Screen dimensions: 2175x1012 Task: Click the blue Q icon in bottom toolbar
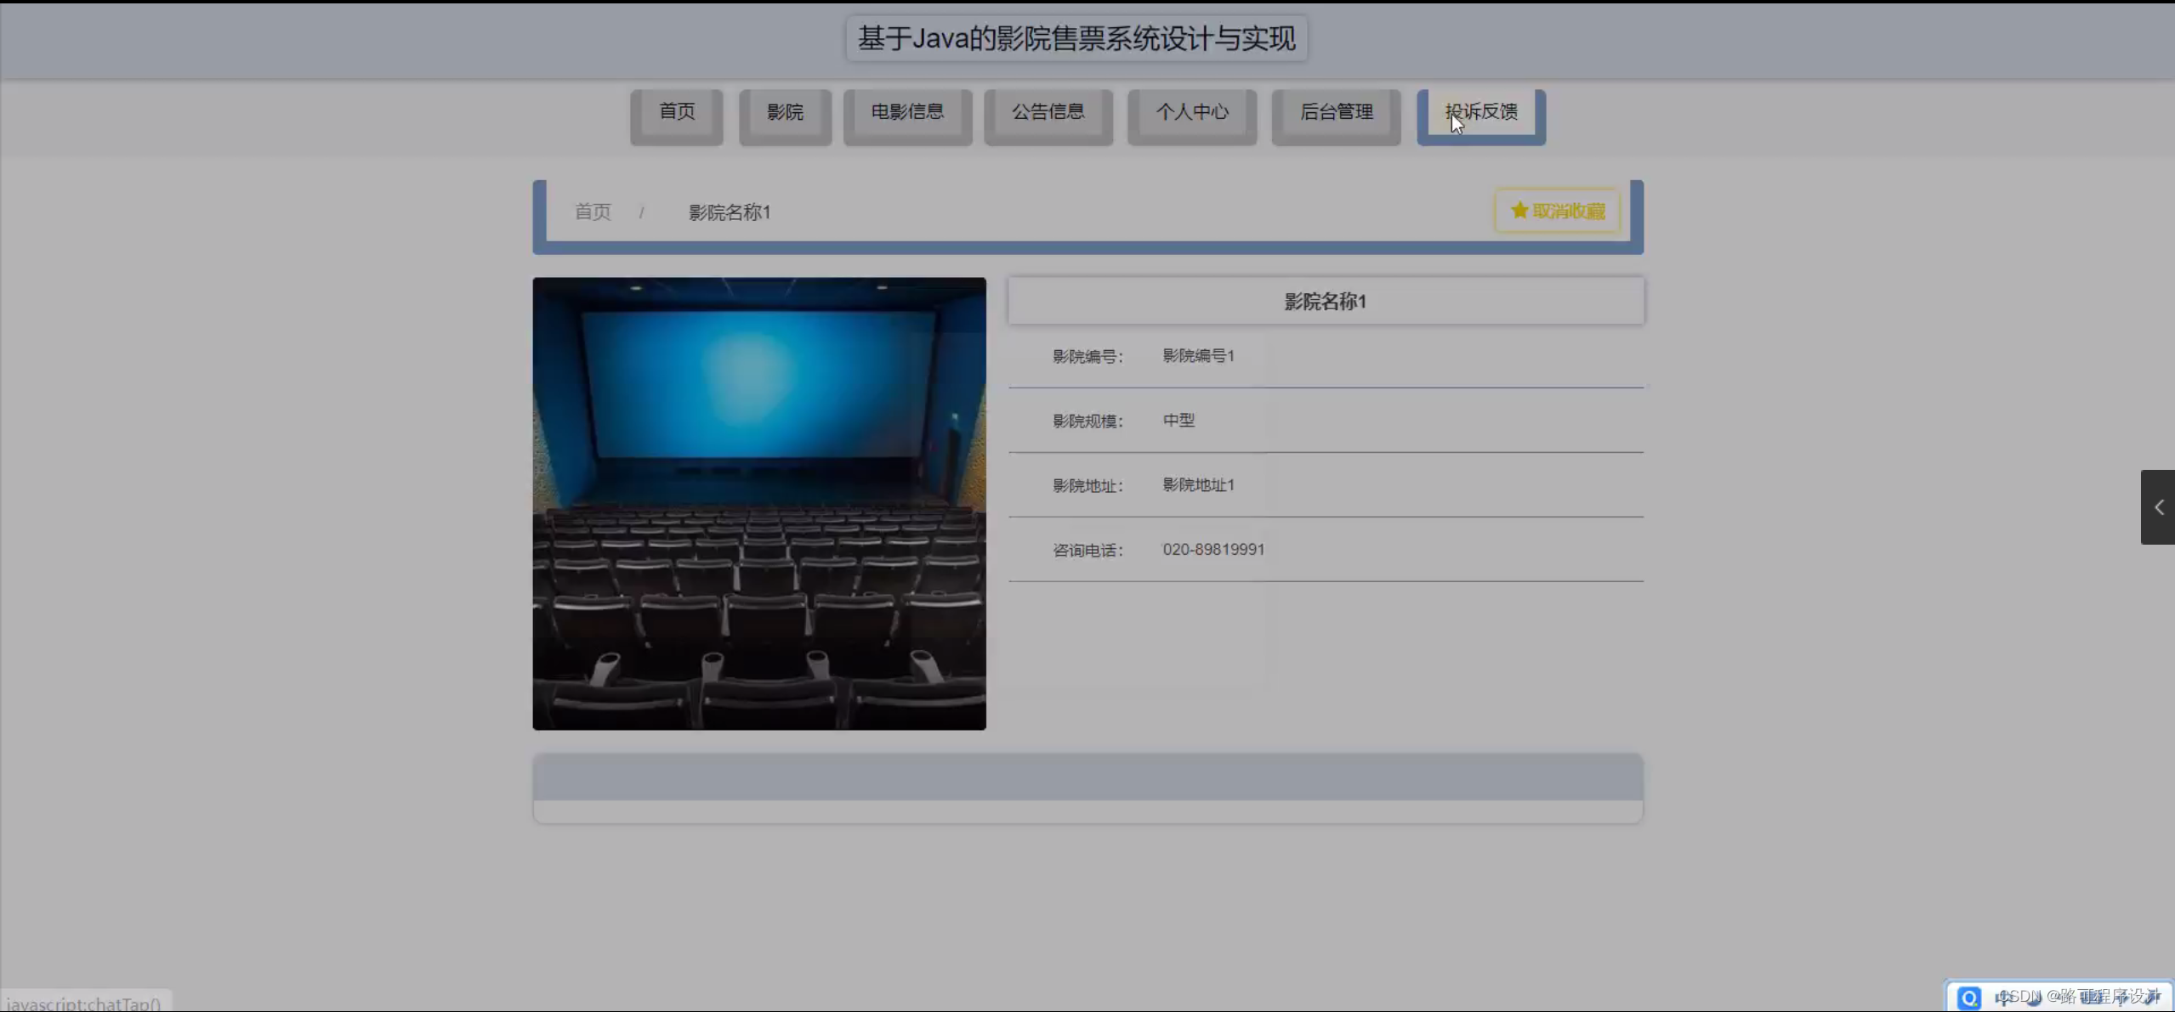(x=1968, y=996)
